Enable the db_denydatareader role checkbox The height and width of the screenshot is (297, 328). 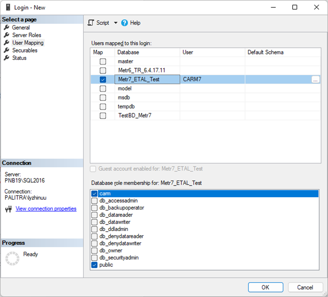click(x=94, y=236)
